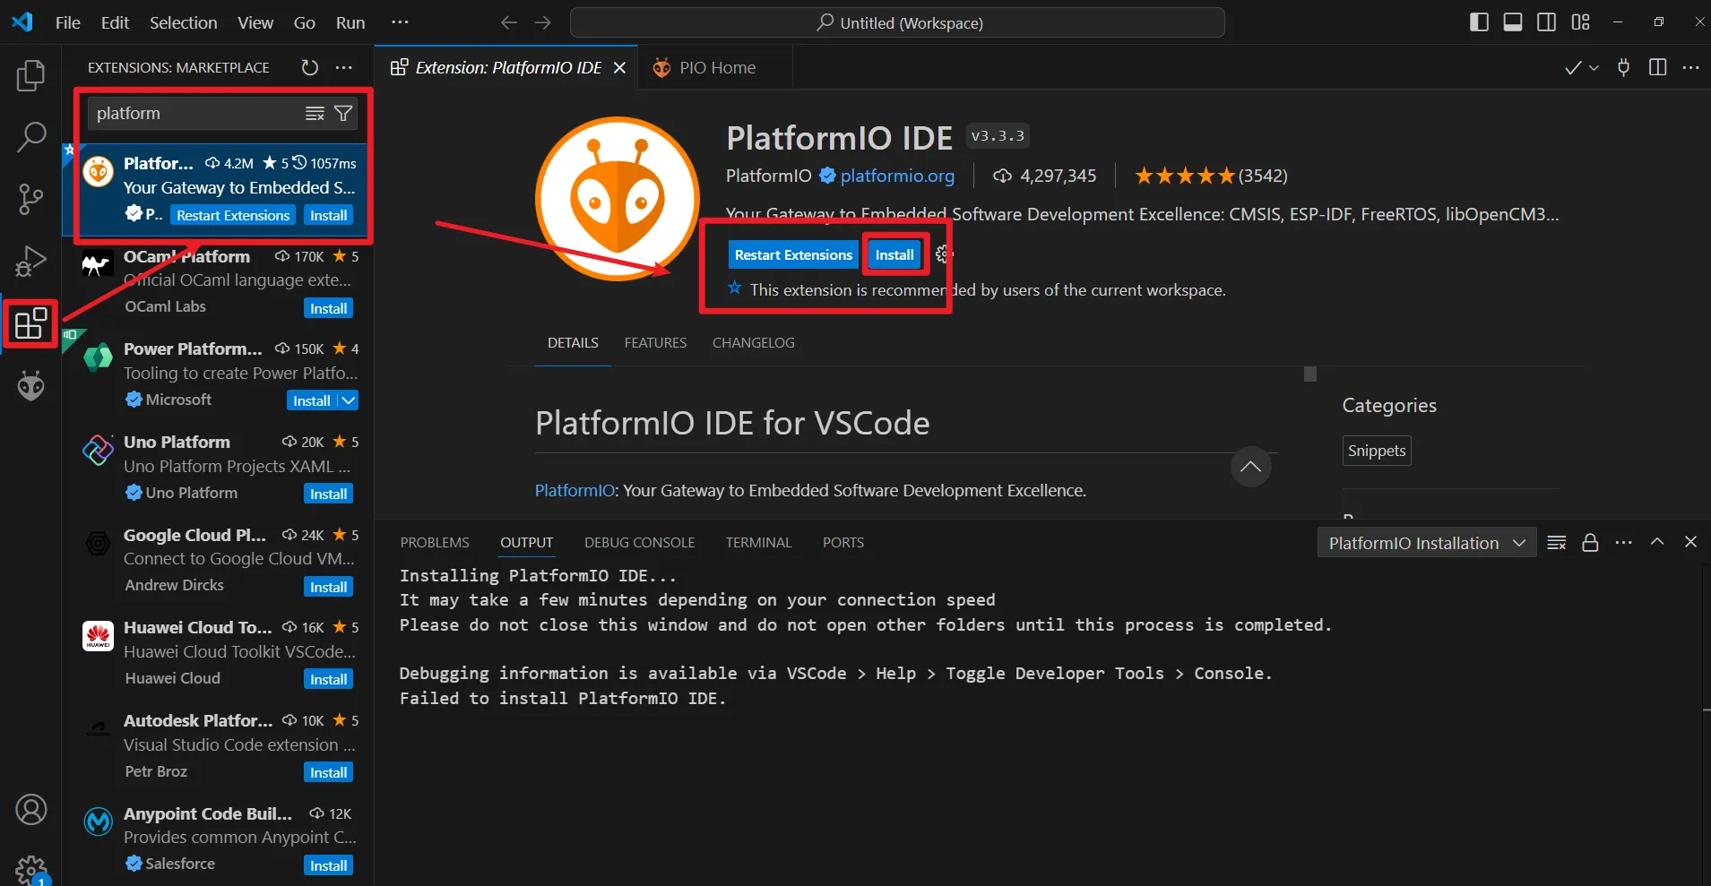
Task: Open the platformio.org publisher link
Action: coord(897,176)
